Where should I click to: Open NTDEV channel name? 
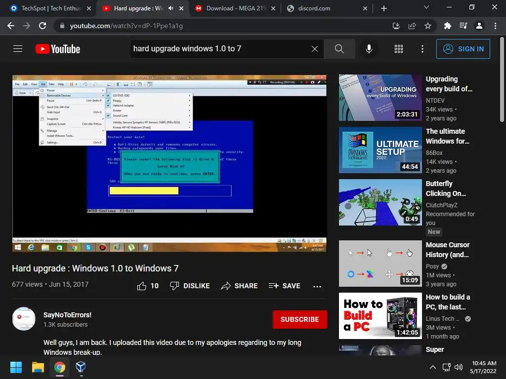(435, 101)
